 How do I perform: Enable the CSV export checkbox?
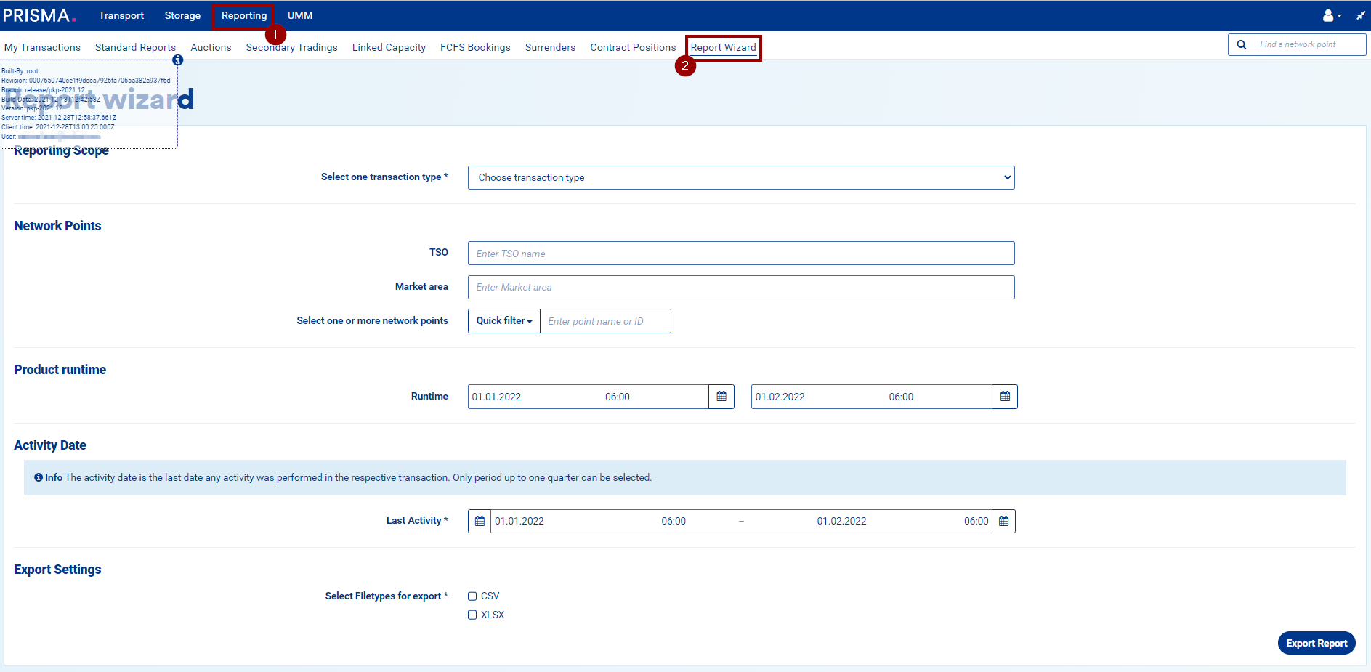pyautogui.click(x=472, y=596)
